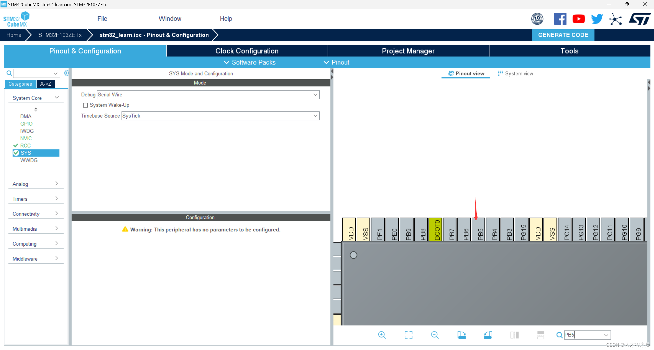The height and width of the screenshot is (350, 654).
Task: Expand the Middleware category
Action: tap(36, 259)
